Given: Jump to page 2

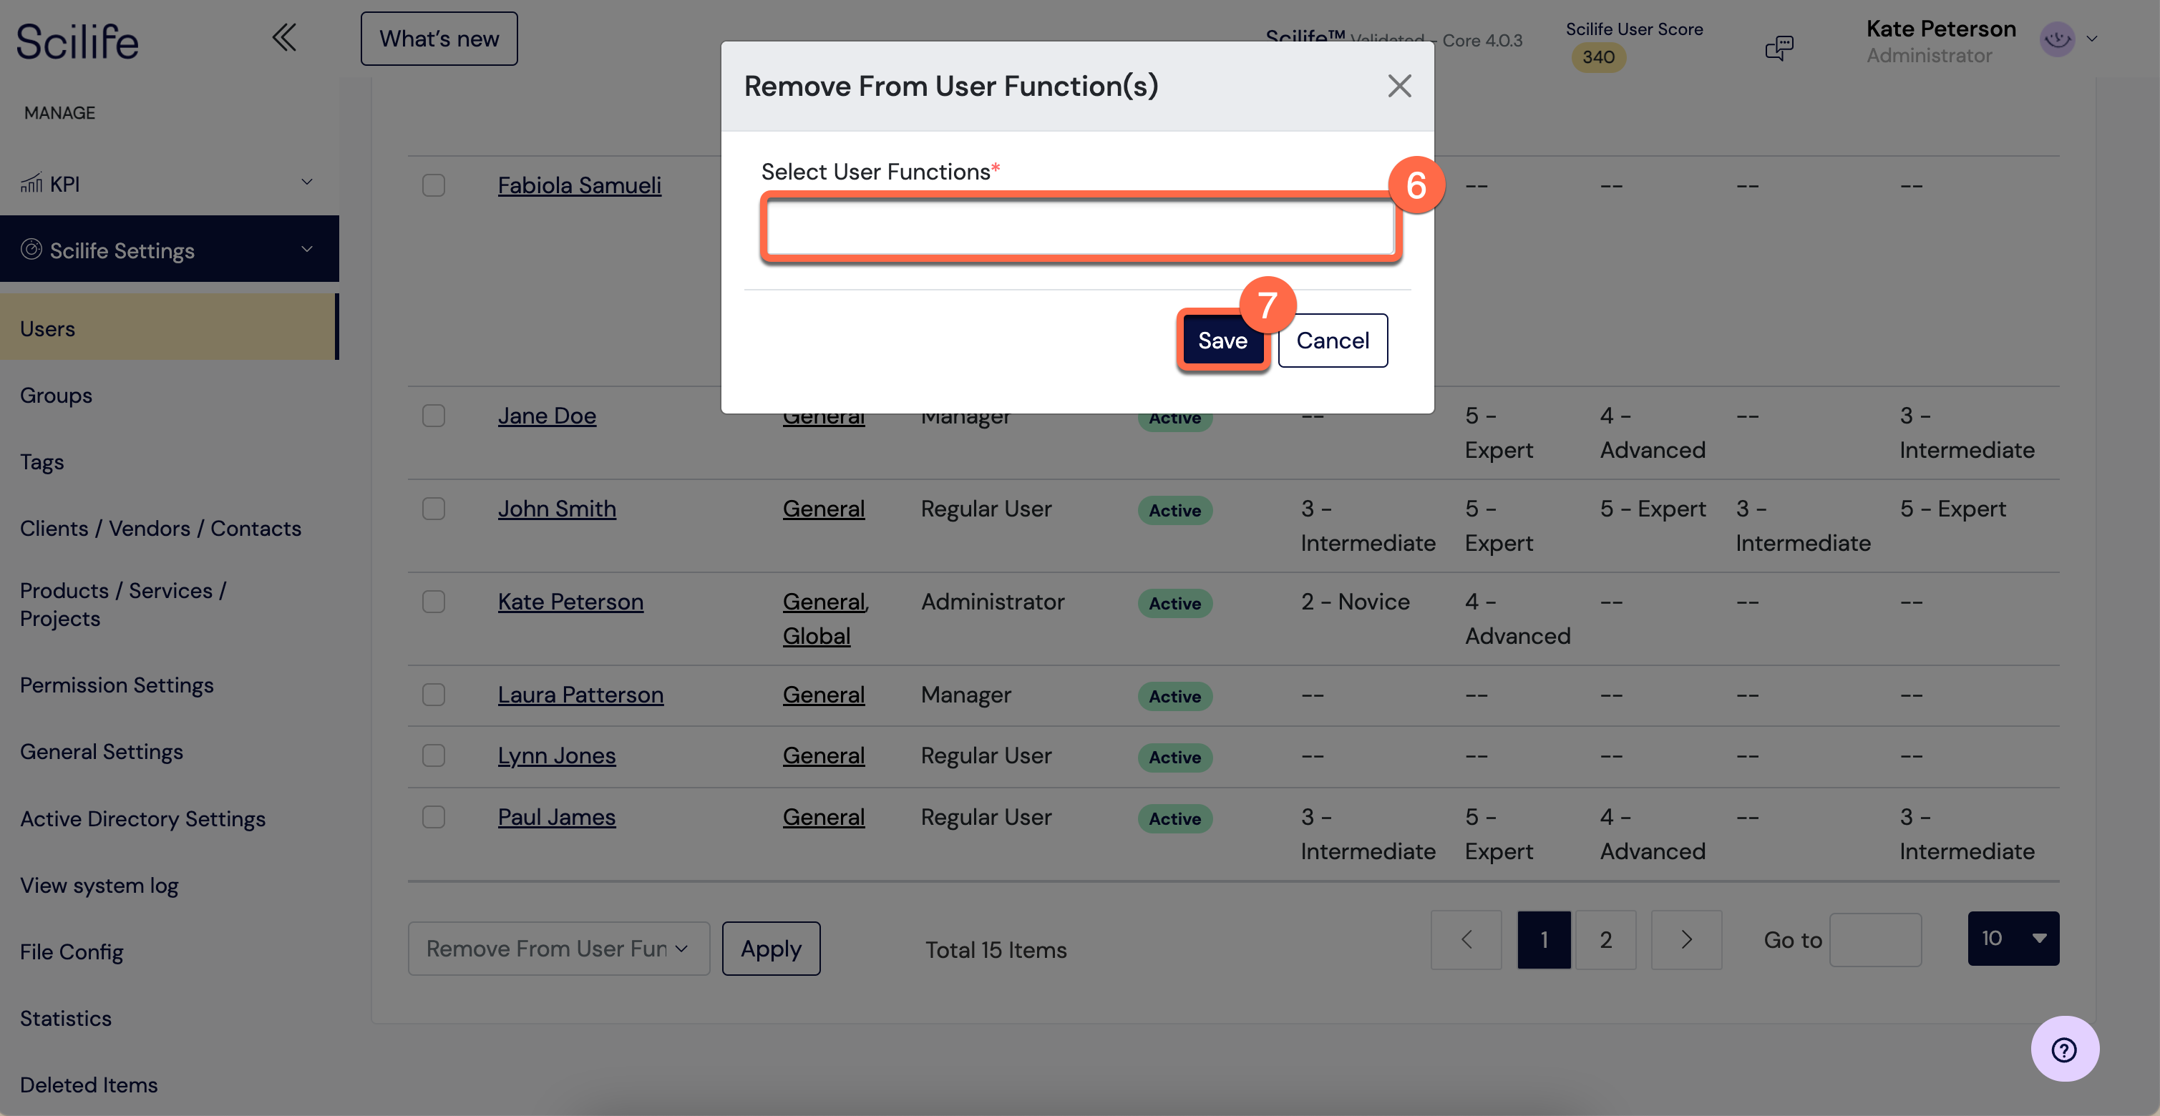Looking at the screenshot, I should (x=1605, y=939).
